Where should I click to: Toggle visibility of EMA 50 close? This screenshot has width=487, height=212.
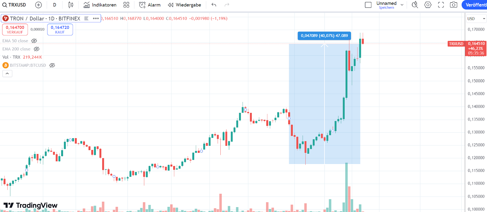[x=34, y=40]
